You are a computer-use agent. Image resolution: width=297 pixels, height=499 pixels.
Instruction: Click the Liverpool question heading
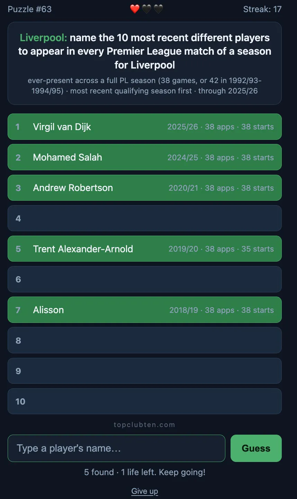tap(145, 51)
